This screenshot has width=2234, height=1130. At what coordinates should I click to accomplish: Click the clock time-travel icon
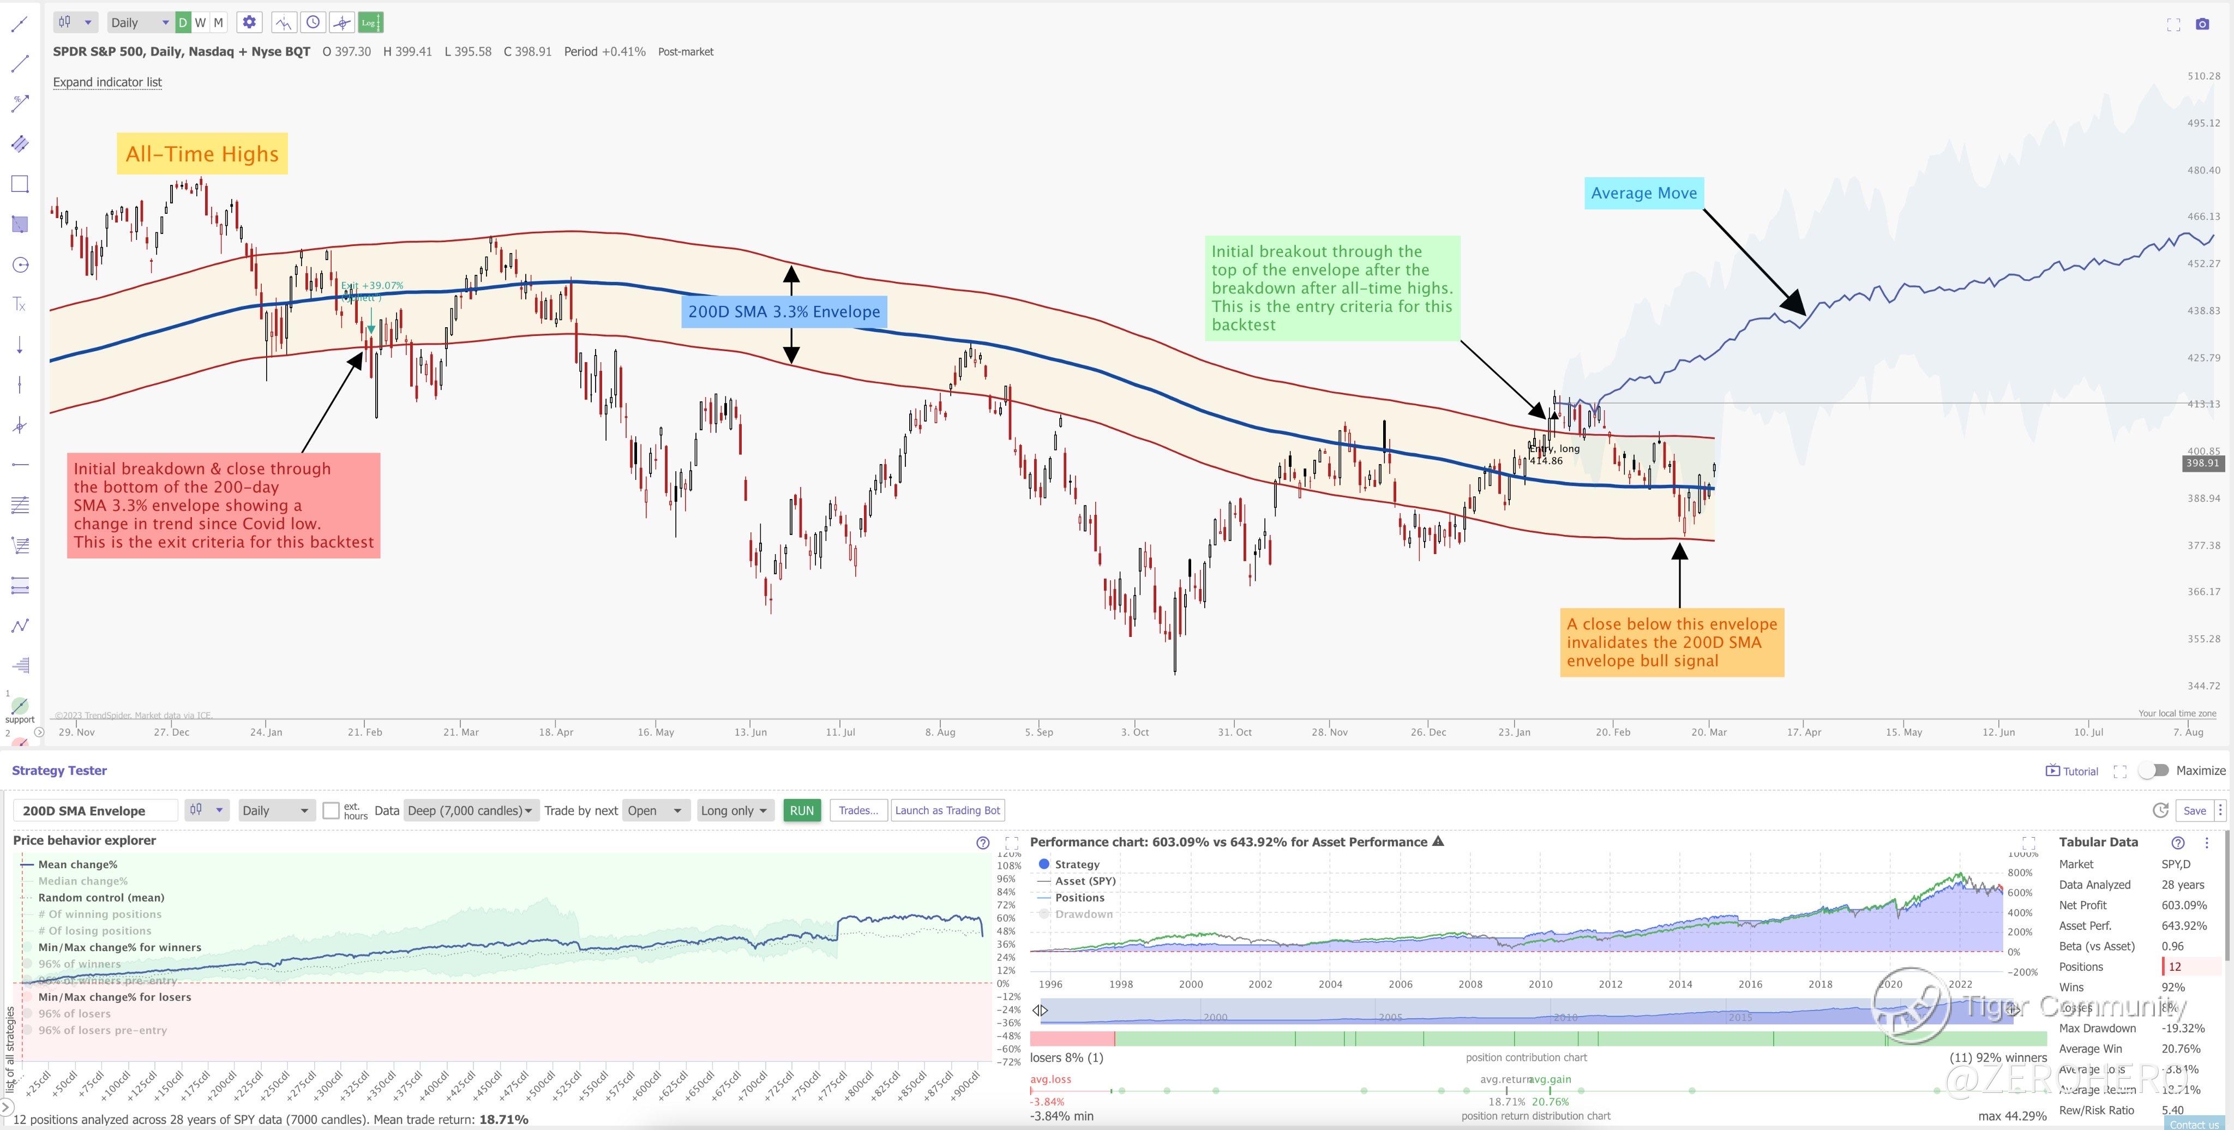(x=313, y=22)
